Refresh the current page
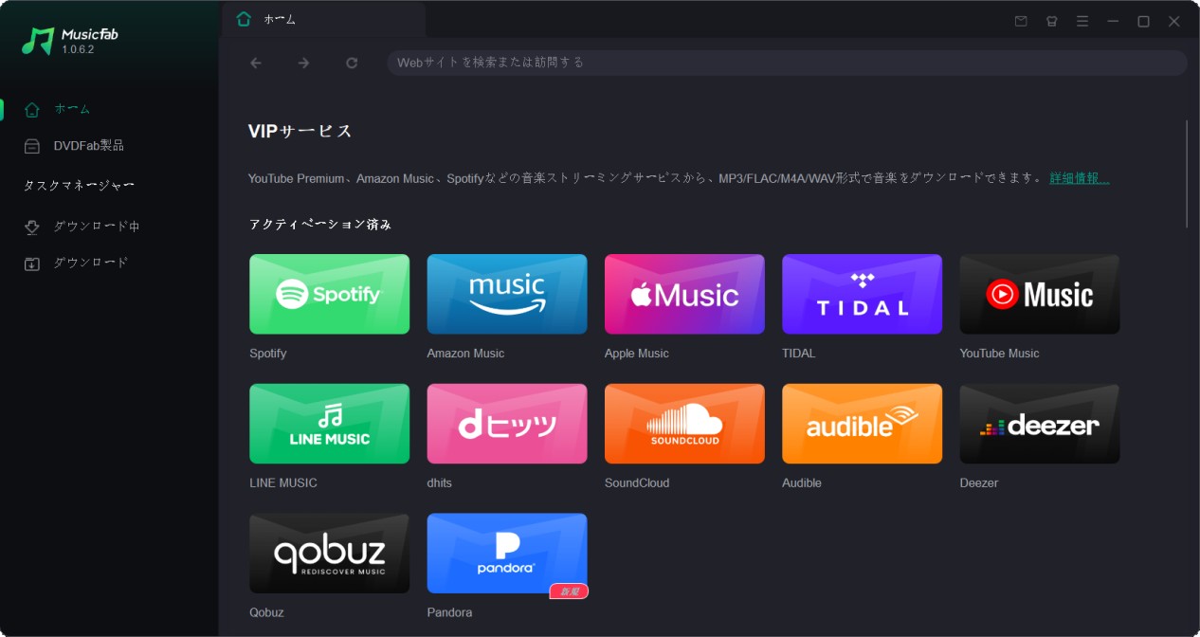 pos(352,62)
